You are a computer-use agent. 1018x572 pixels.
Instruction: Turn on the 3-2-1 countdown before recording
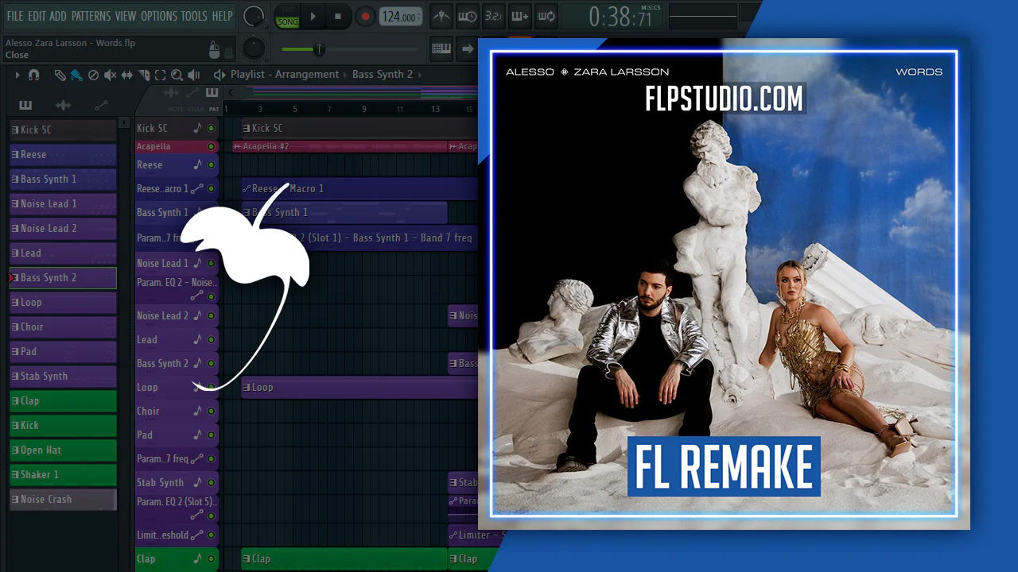[x=493, y=16]
